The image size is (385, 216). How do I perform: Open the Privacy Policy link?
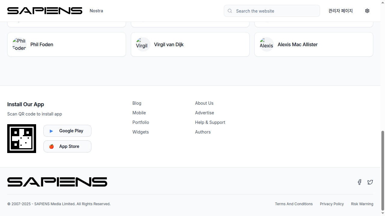click(x=332, y=204)
